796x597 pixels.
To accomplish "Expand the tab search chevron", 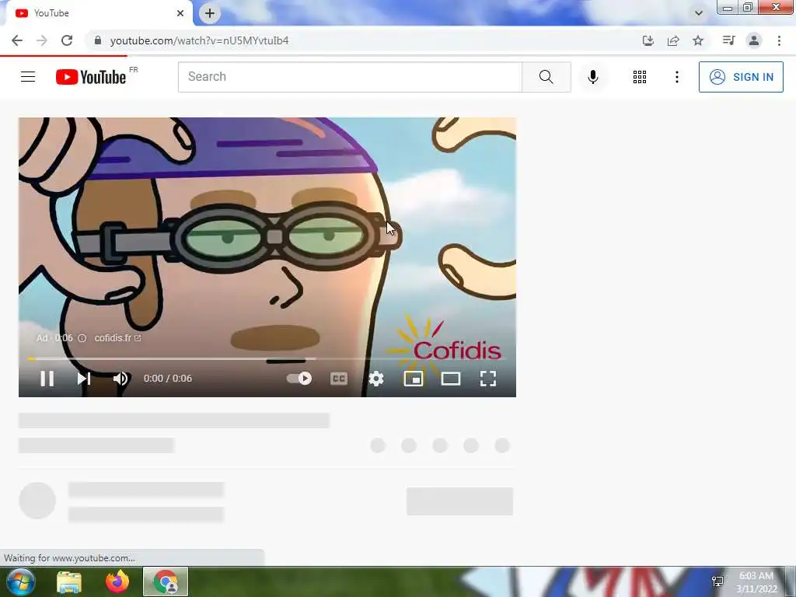I will pyautogui.click(x=699, y=13).
